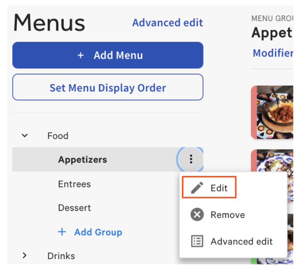Viewport: 302px width, 274px height.
Task: Click the Modifiers link under the group title
Action: pyautogui.click(x=273, y=53)
